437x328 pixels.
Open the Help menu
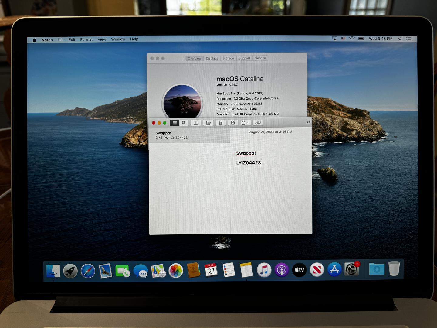pos(134,39)
